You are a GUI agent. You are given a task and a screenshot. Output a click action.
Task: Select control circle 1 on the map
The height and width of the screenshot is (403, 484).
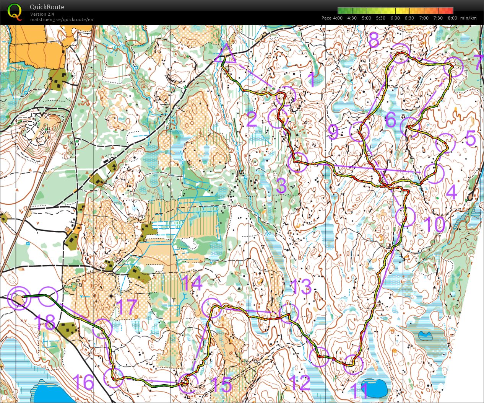(x=286, y=96)
